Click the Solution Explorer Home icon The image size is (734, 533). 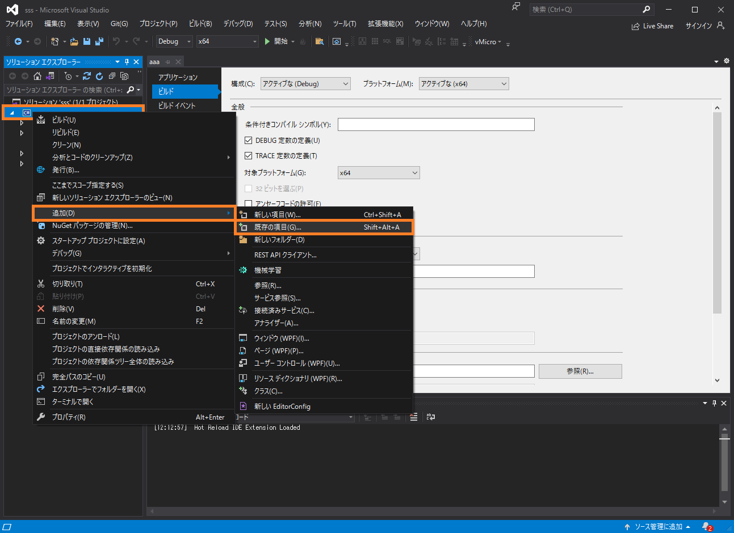(37, 76)
